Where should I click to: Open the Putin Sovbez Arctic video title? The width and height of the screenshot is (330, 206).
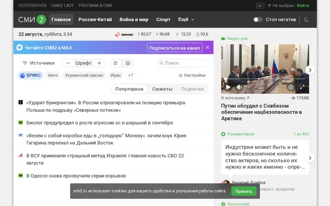[x=261, y=112]
